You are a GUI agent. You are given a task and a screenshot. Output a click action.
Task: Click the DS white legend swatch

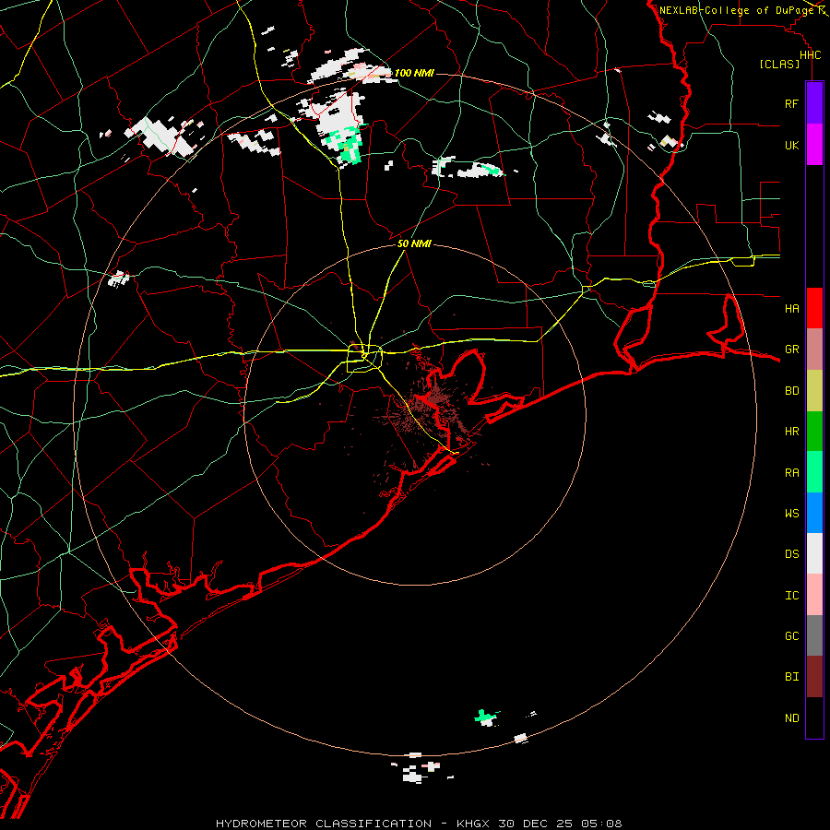(x=814, y=553)
